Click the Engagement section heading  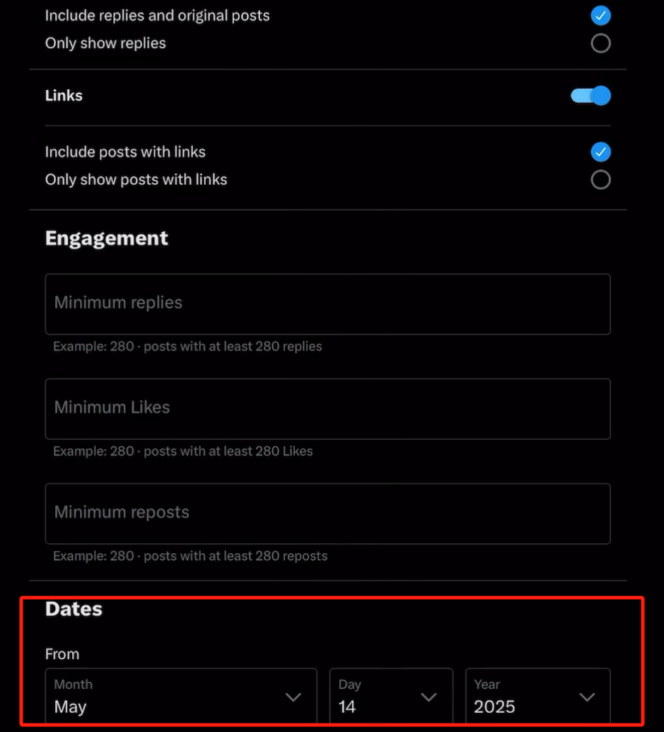tap(106, 238)
